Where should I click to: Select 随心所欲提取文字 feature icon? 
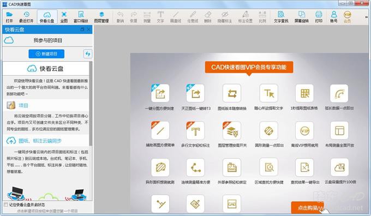[x=268, y=93]
